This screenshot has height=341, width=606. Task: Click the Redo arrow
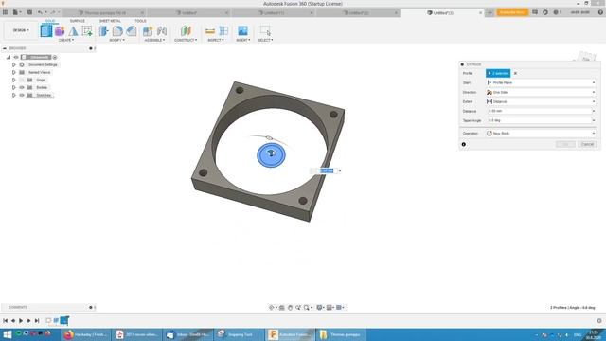click(x=53, y=12)
